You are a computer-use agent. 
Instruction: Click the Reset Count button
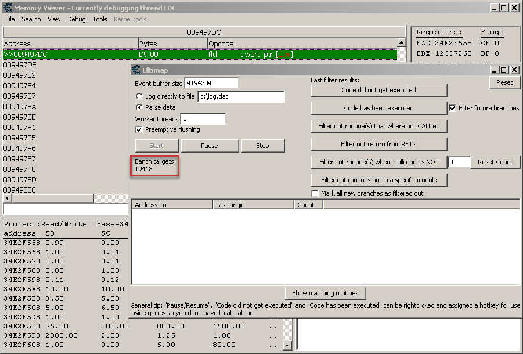[495, 162]
